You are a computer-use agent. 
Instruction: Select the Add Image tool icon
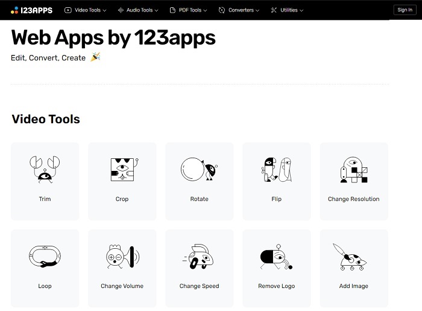click(x=353, y=257)
